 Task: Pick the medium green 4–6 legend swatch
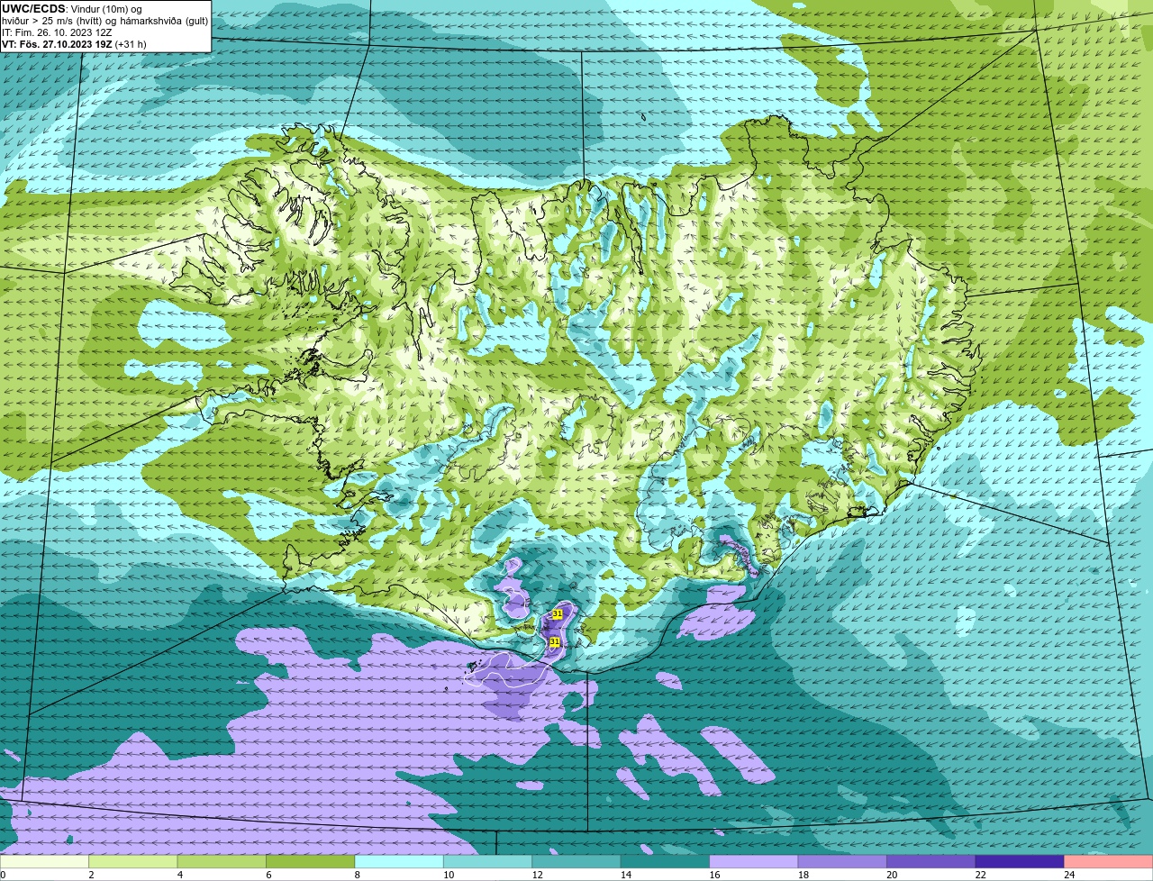[222, 862]
